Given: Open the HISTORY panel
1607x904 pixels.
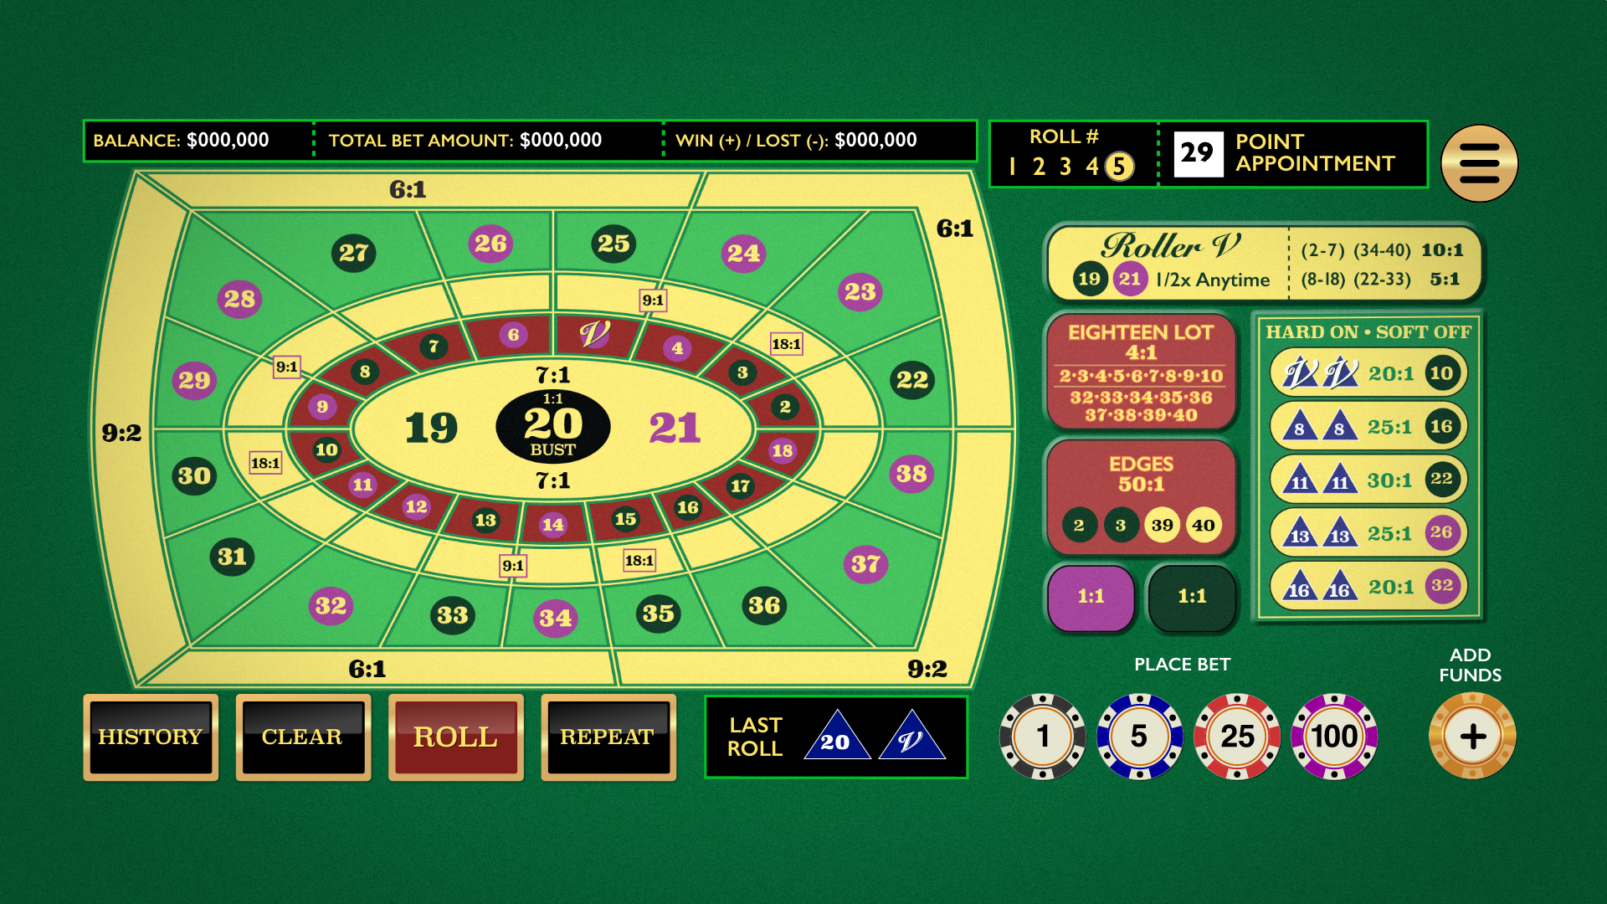Looking at the screenshot, I should click(151, 737).
